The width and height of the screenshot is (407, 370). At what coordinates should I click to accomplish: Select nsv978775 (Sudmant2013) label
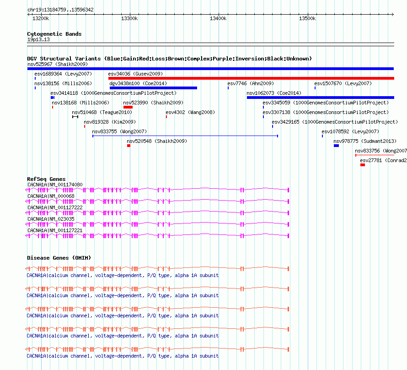(x=365, y=141)
